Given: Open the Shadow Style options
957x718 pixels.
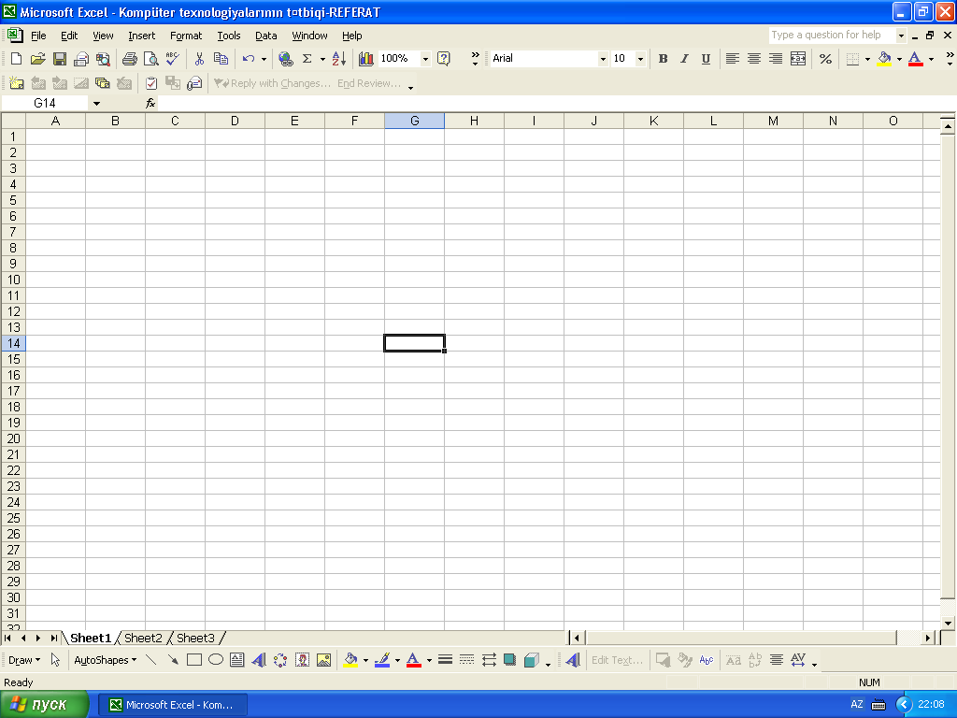Looking at the screenshot, I should (x=509, y=660).
